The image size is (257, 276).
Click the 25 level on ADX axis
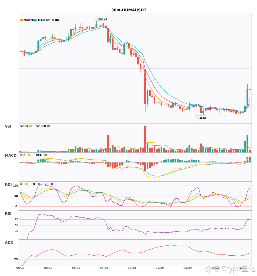[x=16, y=259]
